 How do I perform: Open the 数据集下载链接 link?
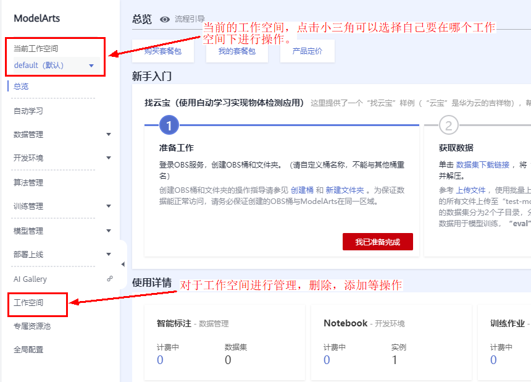[483, 165]
